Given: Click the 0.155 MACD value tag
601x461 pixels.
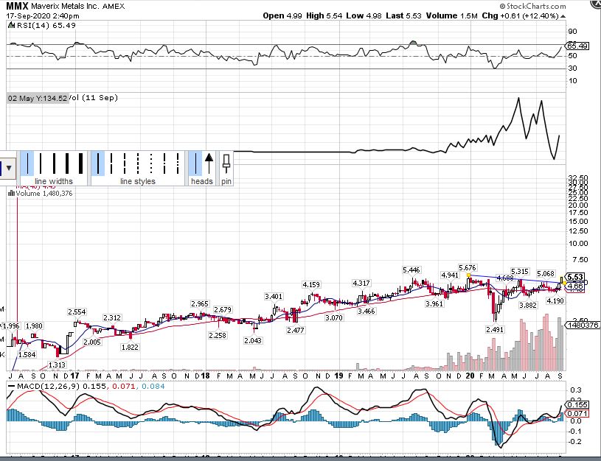Looking at the screenshot, I should tap(577, 405).
